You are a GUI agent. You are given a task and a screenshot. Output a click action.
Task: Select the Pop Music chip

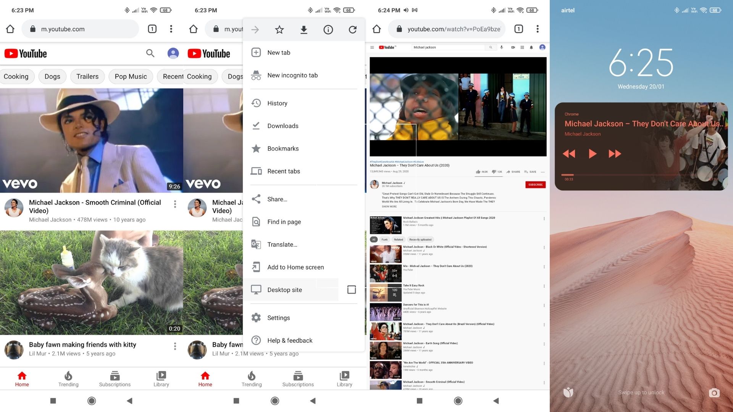point(131,76)
